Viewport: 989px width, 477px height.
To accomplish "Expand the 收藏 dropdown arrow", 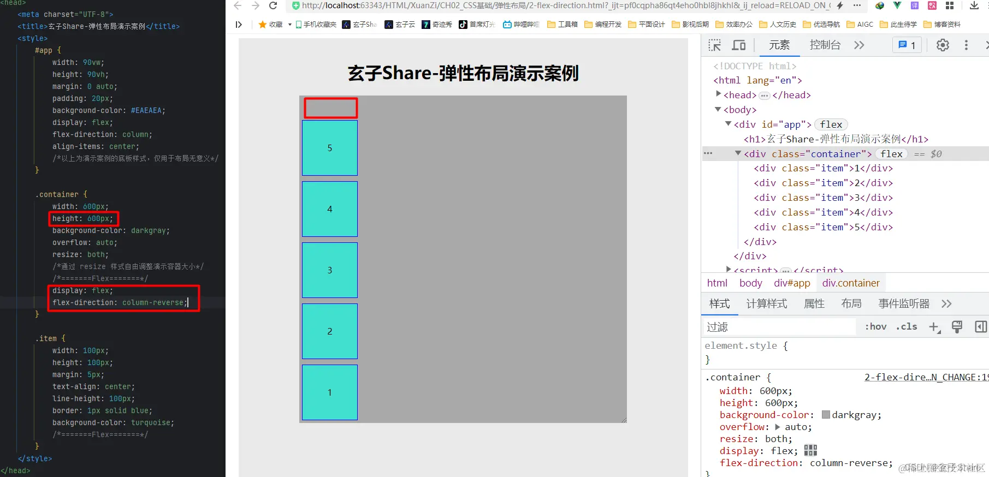I will (290, 25).
